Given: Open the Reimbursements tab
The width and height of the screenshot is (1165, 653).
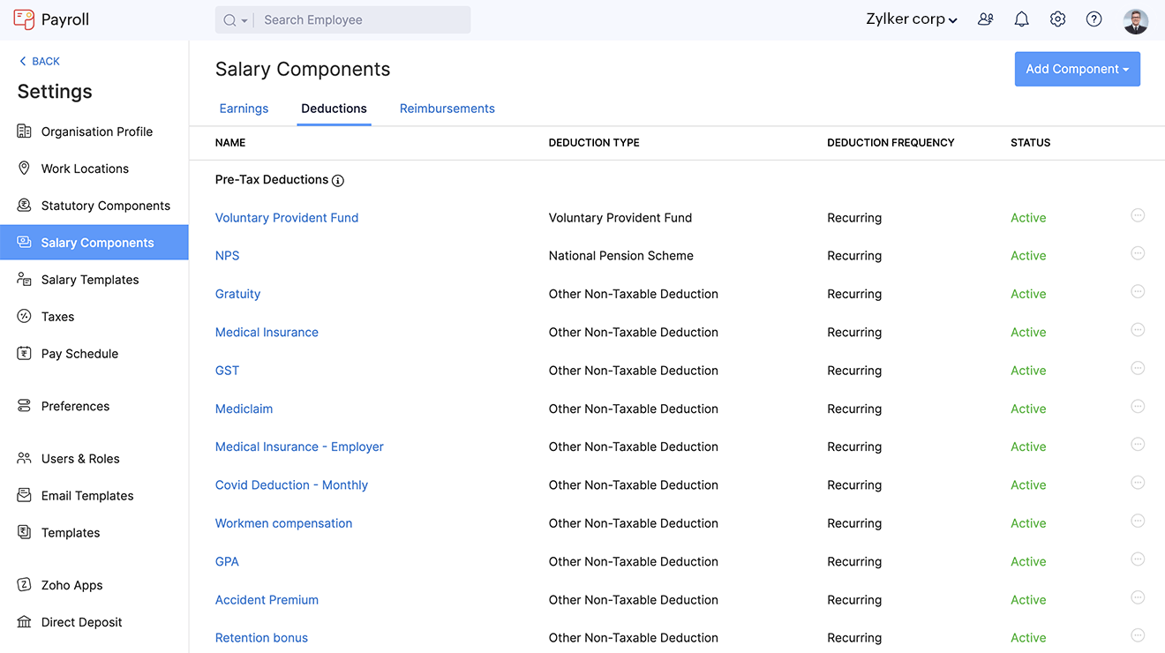Looking at the screenshot, I should coord(447,108).
